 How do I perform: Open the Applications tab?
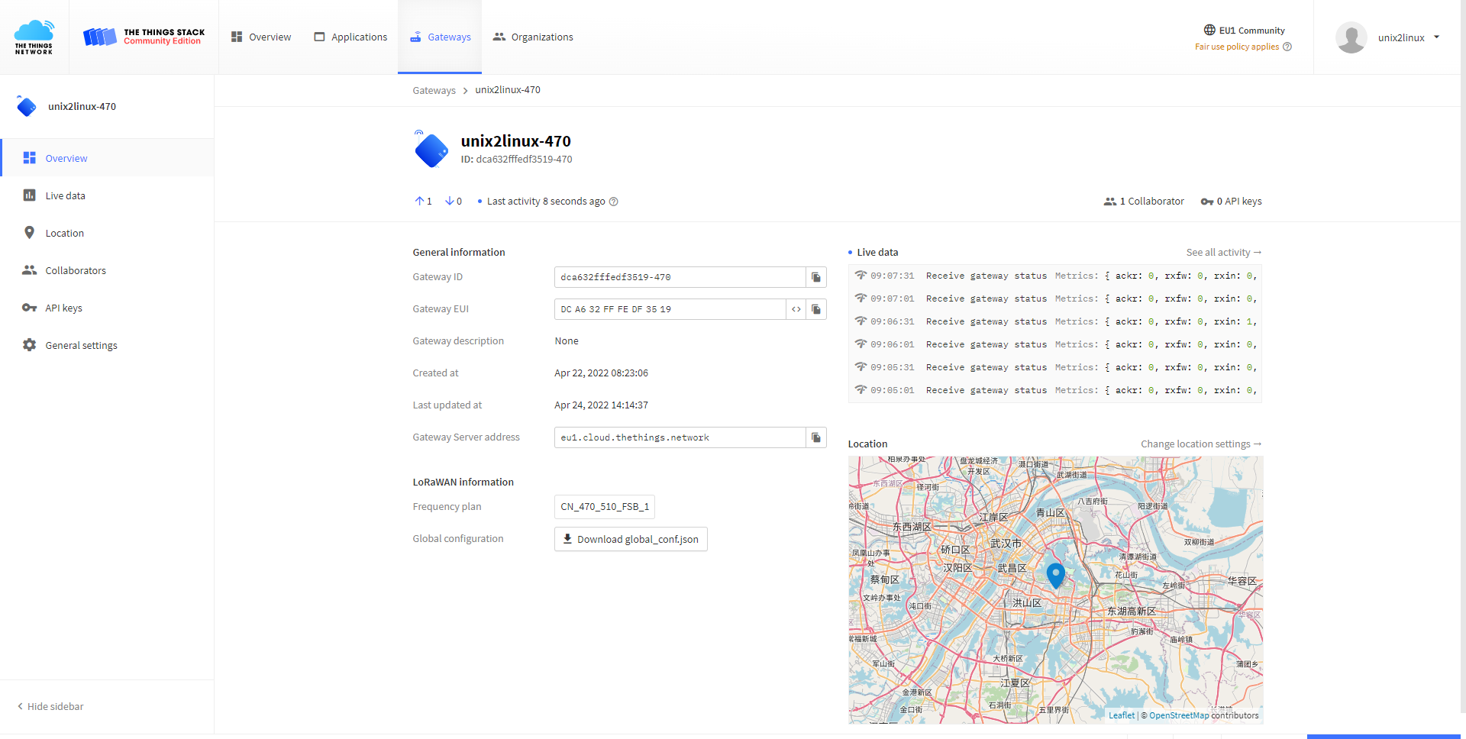(x=350, y=37)
